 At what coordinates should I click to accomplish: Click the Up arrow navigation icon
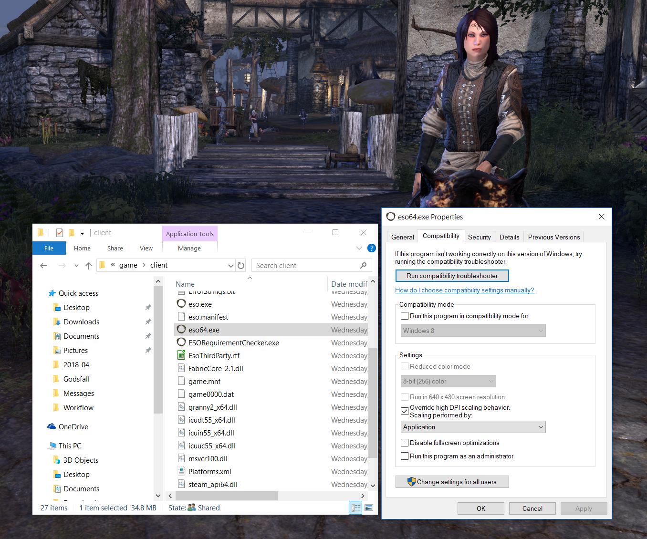[x=89, y=266]
